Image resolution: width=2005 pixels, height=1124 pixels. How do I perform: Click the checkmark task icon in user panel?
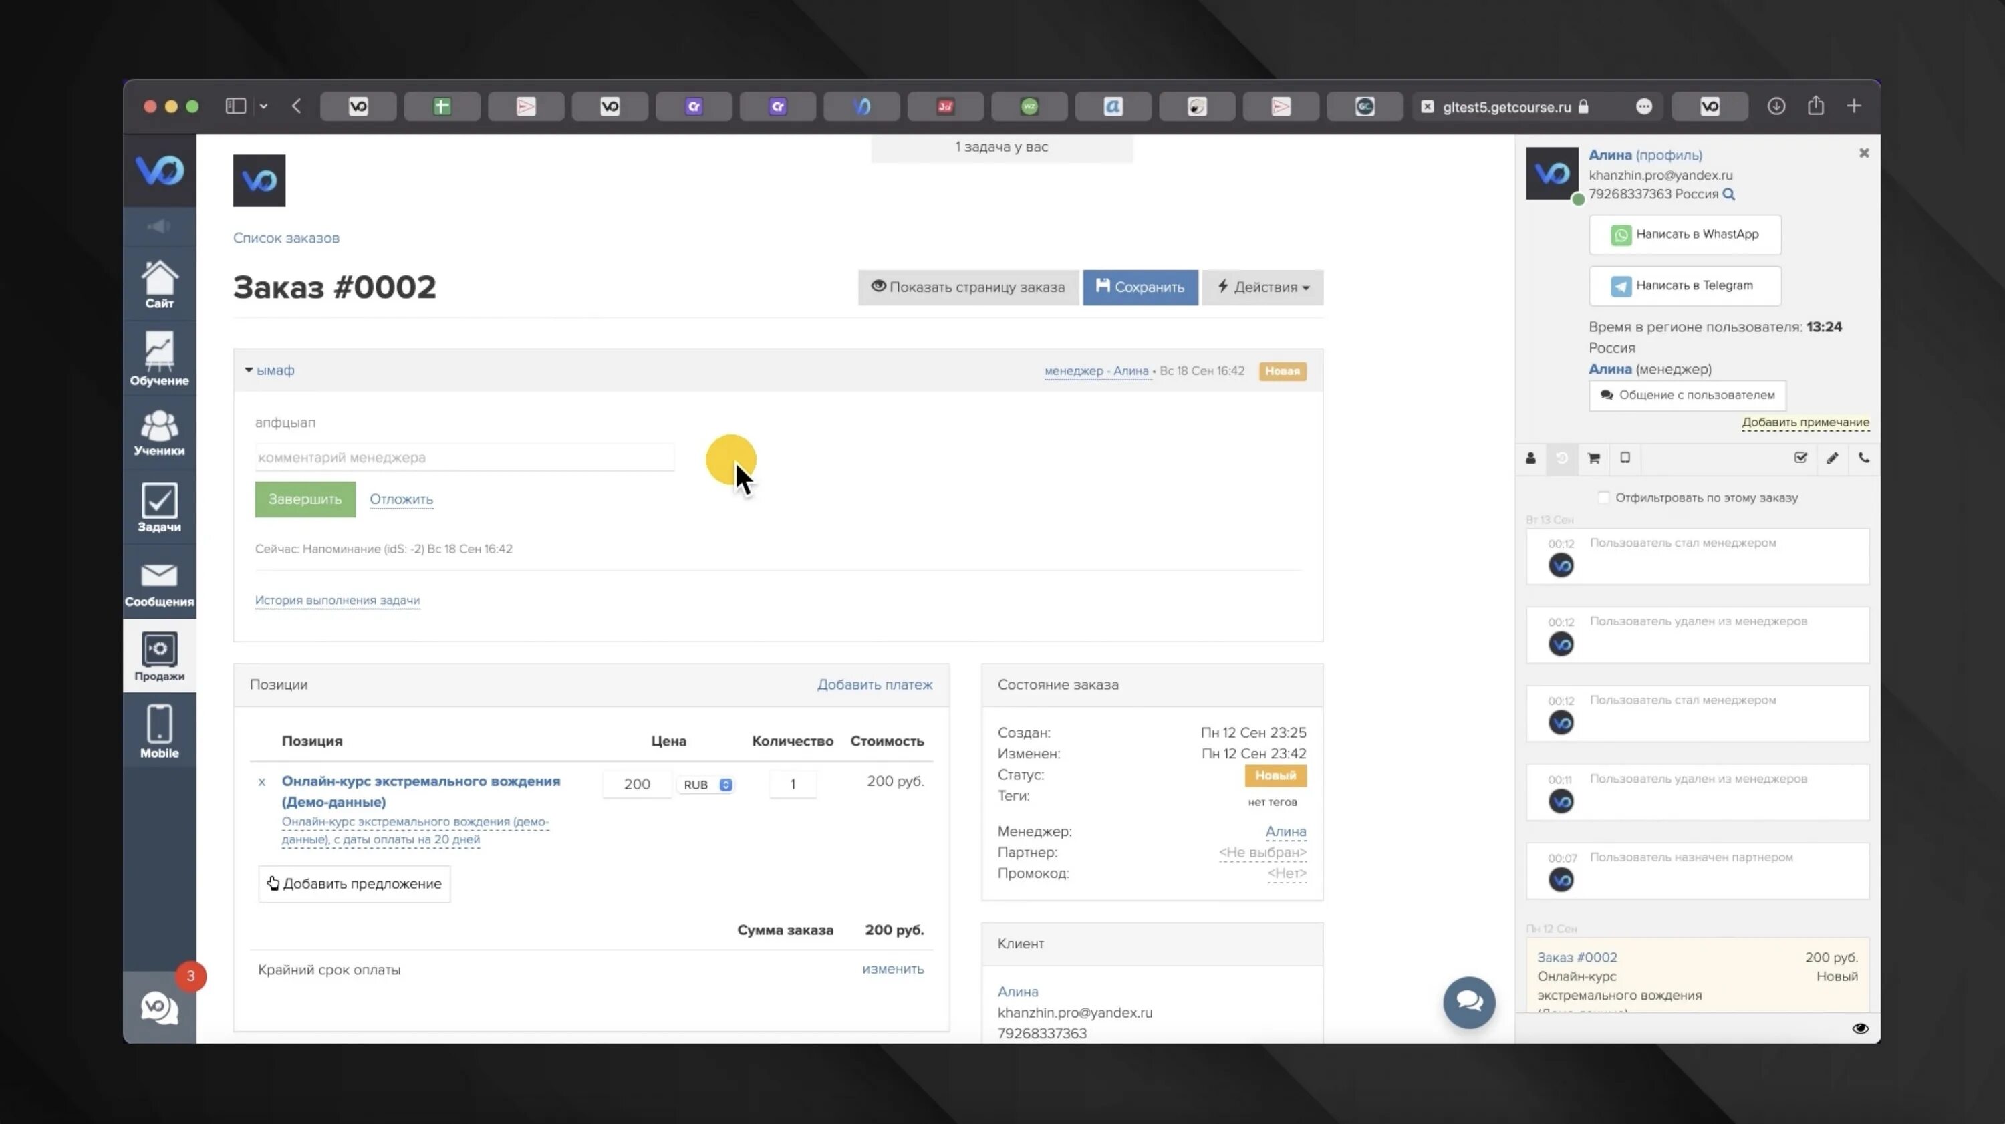(x=1800, y=458)
